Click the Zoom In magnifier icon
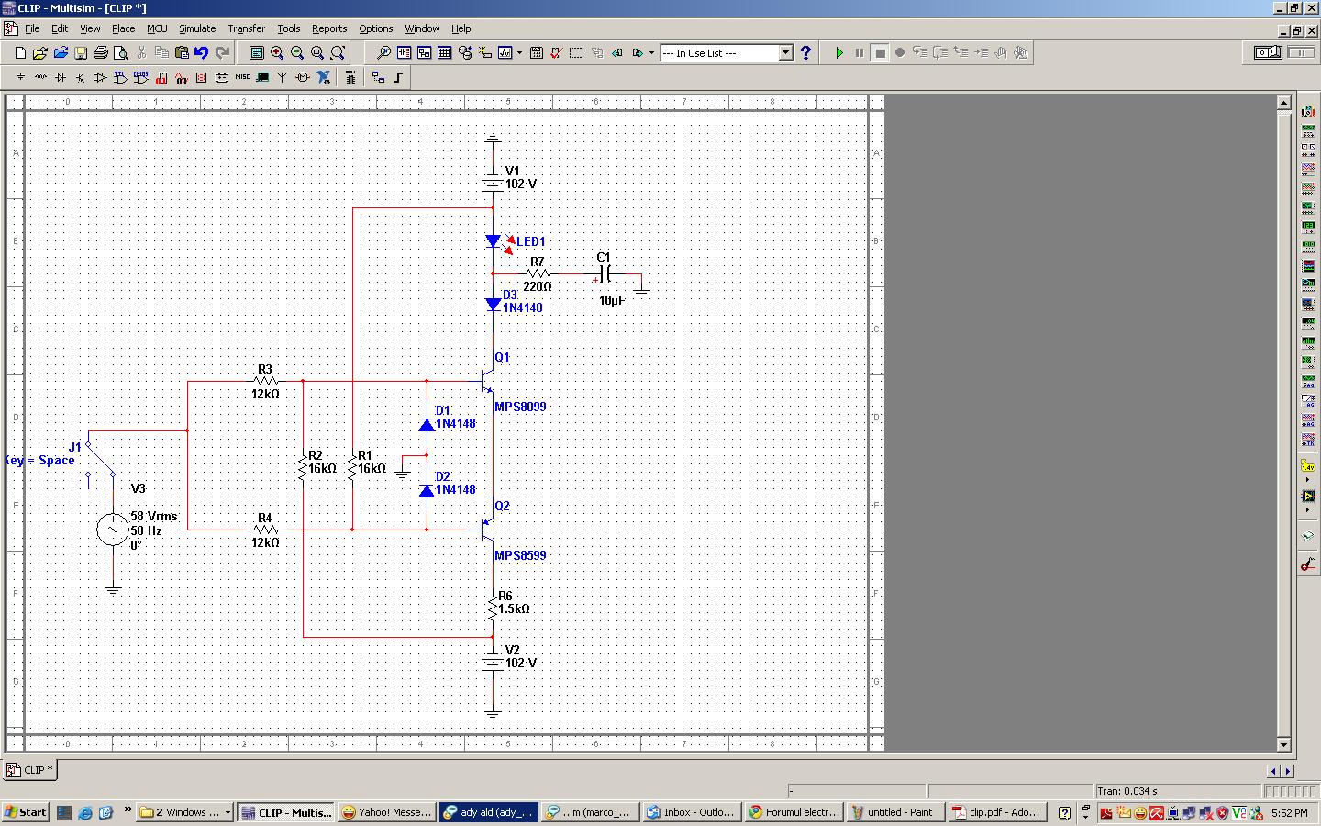The image size is (1321, 826). pos(277,53)
